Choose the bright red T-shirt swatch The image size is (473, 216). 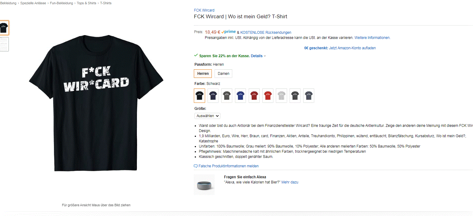click(x=268, y=96)
